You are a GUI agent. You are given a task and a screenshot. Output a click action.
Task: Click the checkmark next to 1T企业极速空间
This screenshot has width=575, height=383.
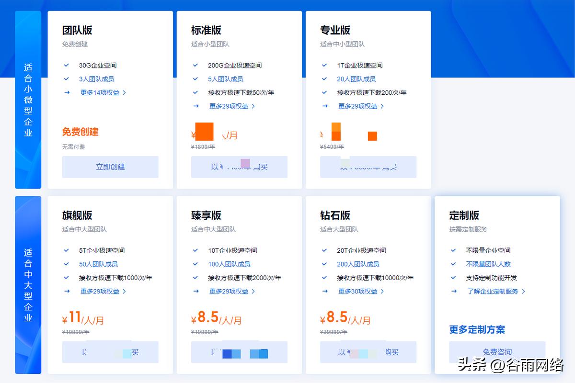coord(324,65)
